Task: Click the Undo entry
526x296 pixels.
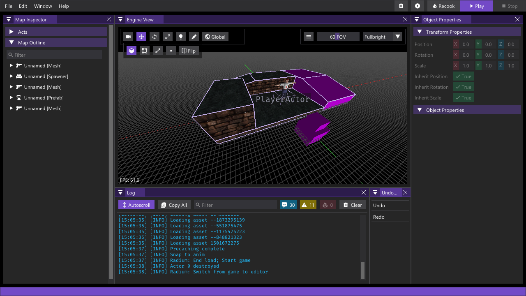Action: click(390, 205)
